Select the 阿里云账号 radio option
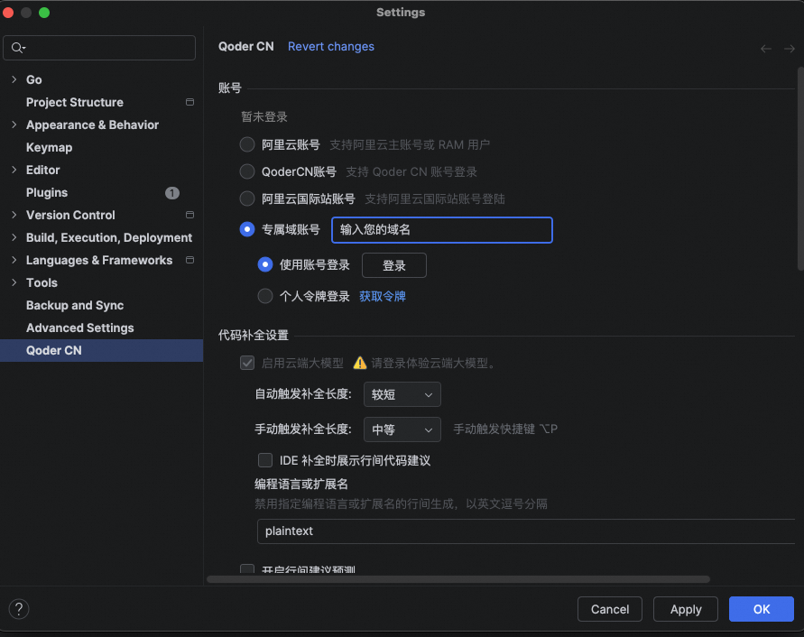This screenshot has width=804, height=637. point(247,144)
